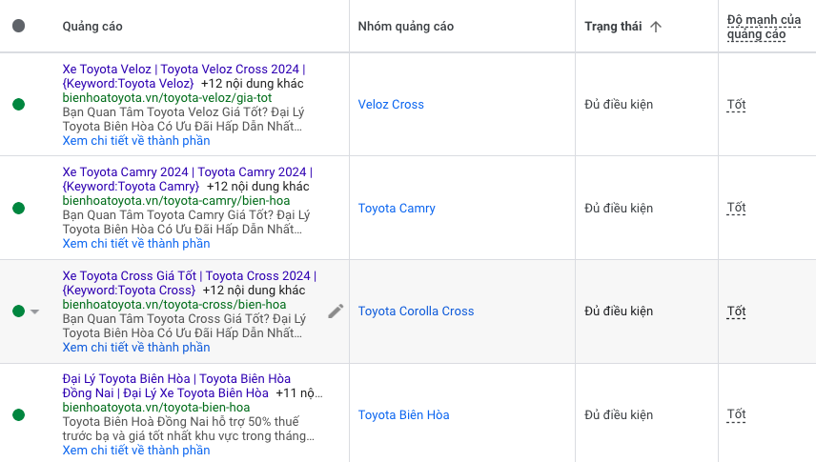Open the Veloz Cross ad group link
This screenshot has height=462, width=816.
[x=391, y=105]
